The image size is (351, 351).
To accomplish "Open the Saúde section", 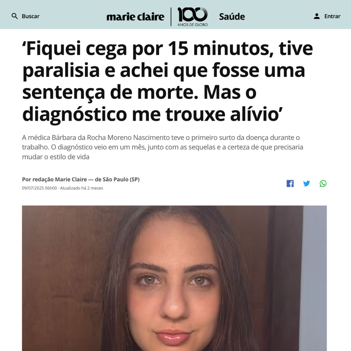I will coord(232,17).
